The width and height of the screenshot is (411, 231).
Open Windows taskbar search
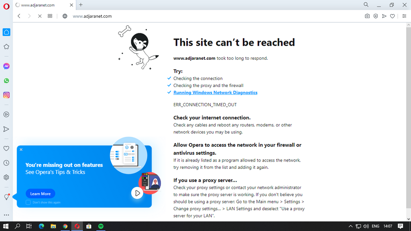[x=17, y=226]
